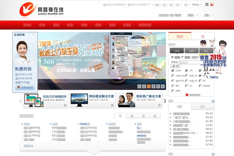
Task: Open the dropdown immediately left of China
Action: point(187,5)
